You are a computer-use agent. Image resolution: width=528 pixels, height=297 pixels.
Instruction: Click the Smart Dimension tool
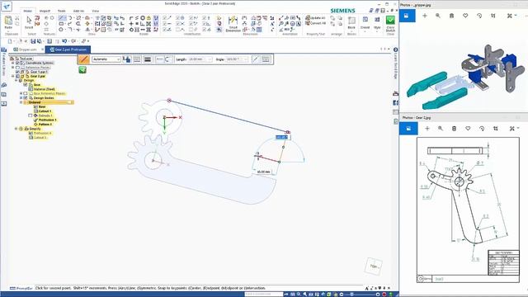coord(233,24)
